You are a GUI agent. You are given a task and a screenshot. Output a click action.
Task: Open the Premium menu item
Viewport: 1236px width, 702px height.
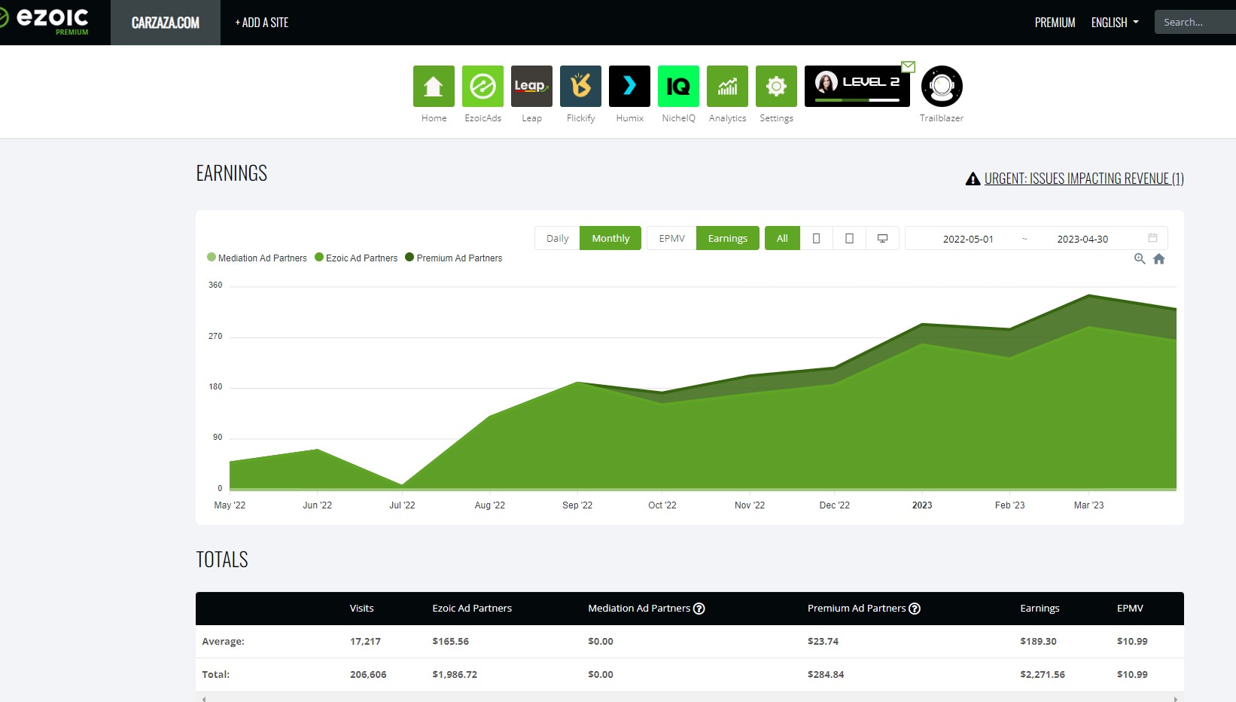click(x=1055, y=23)
